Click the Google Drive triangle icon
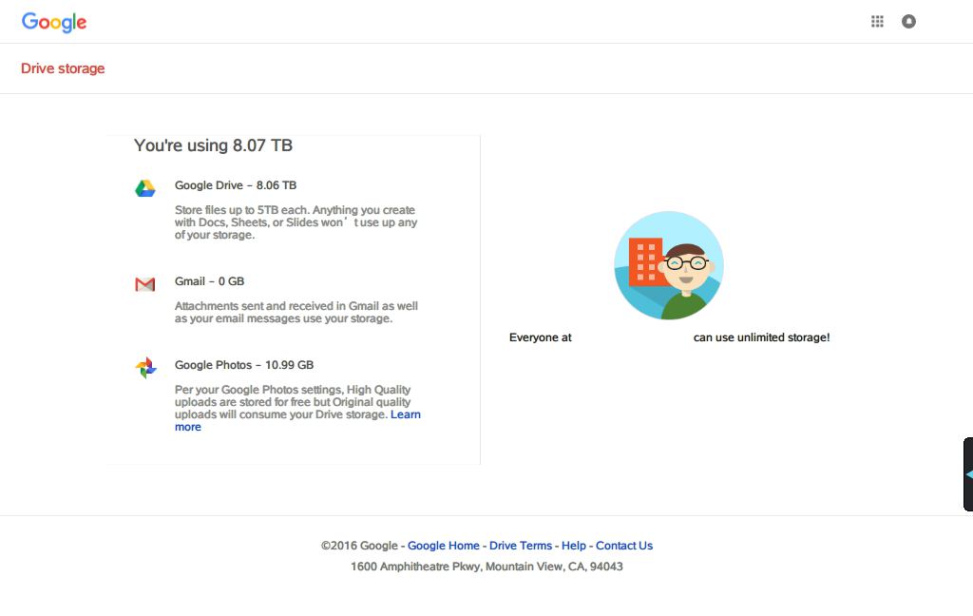The image size is (973, 616). [x=144, y=188]
